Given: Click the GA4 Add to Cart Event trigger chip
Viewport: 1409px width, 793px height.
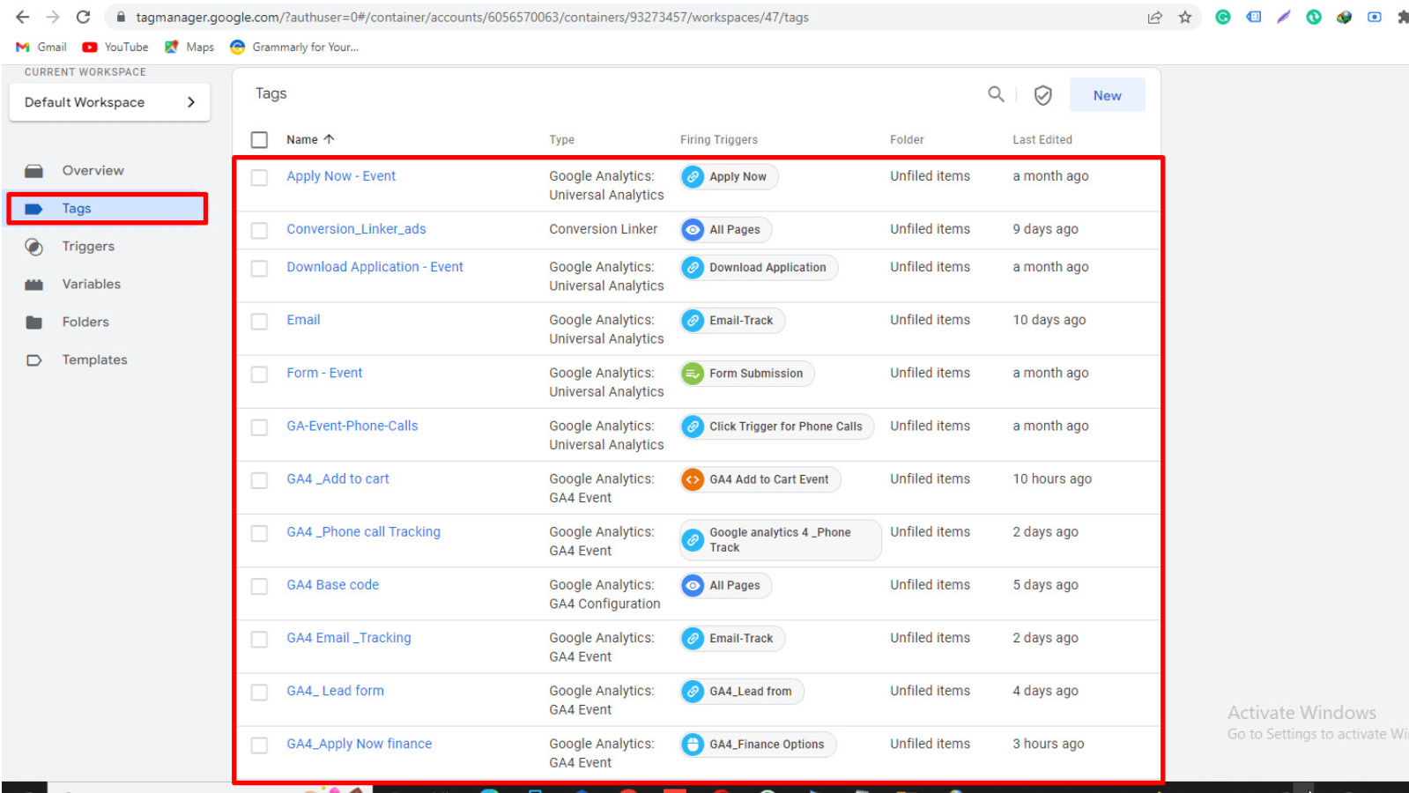Looking at the screenshot, I should tap(760, 479).
